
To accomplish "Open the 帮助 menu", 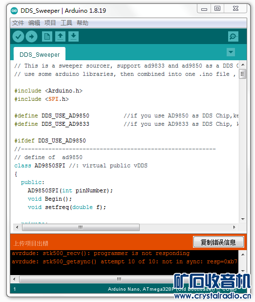I will (83, 23).
